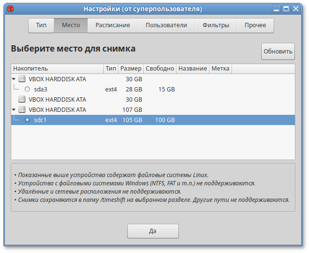Click the 105 GB size value

tap(132, 120)
